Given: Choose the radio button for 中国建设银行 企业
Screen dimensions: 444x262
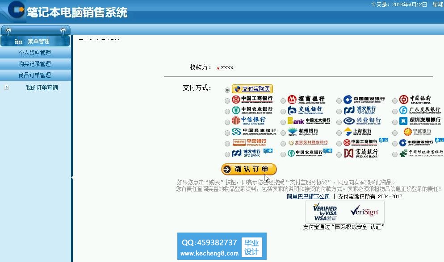Looking at the screenshot, I should click(395, 144).
